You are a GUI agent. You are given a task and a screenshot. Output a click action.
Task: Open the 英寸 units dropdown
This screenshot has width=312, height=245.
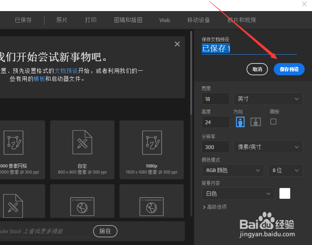click(x=268, y=99)
